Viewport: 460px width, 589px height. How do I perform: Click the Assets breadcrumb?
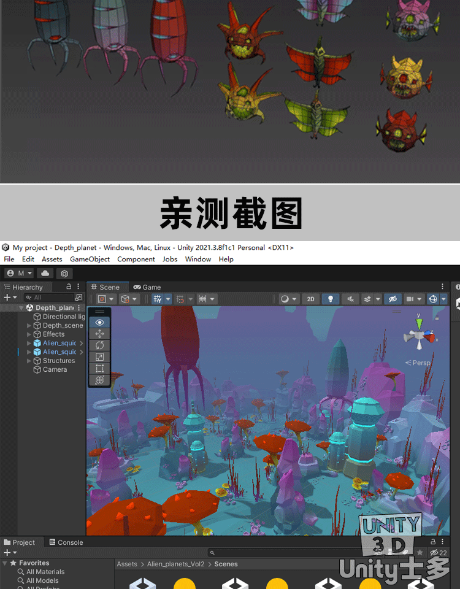pos(127,564)
